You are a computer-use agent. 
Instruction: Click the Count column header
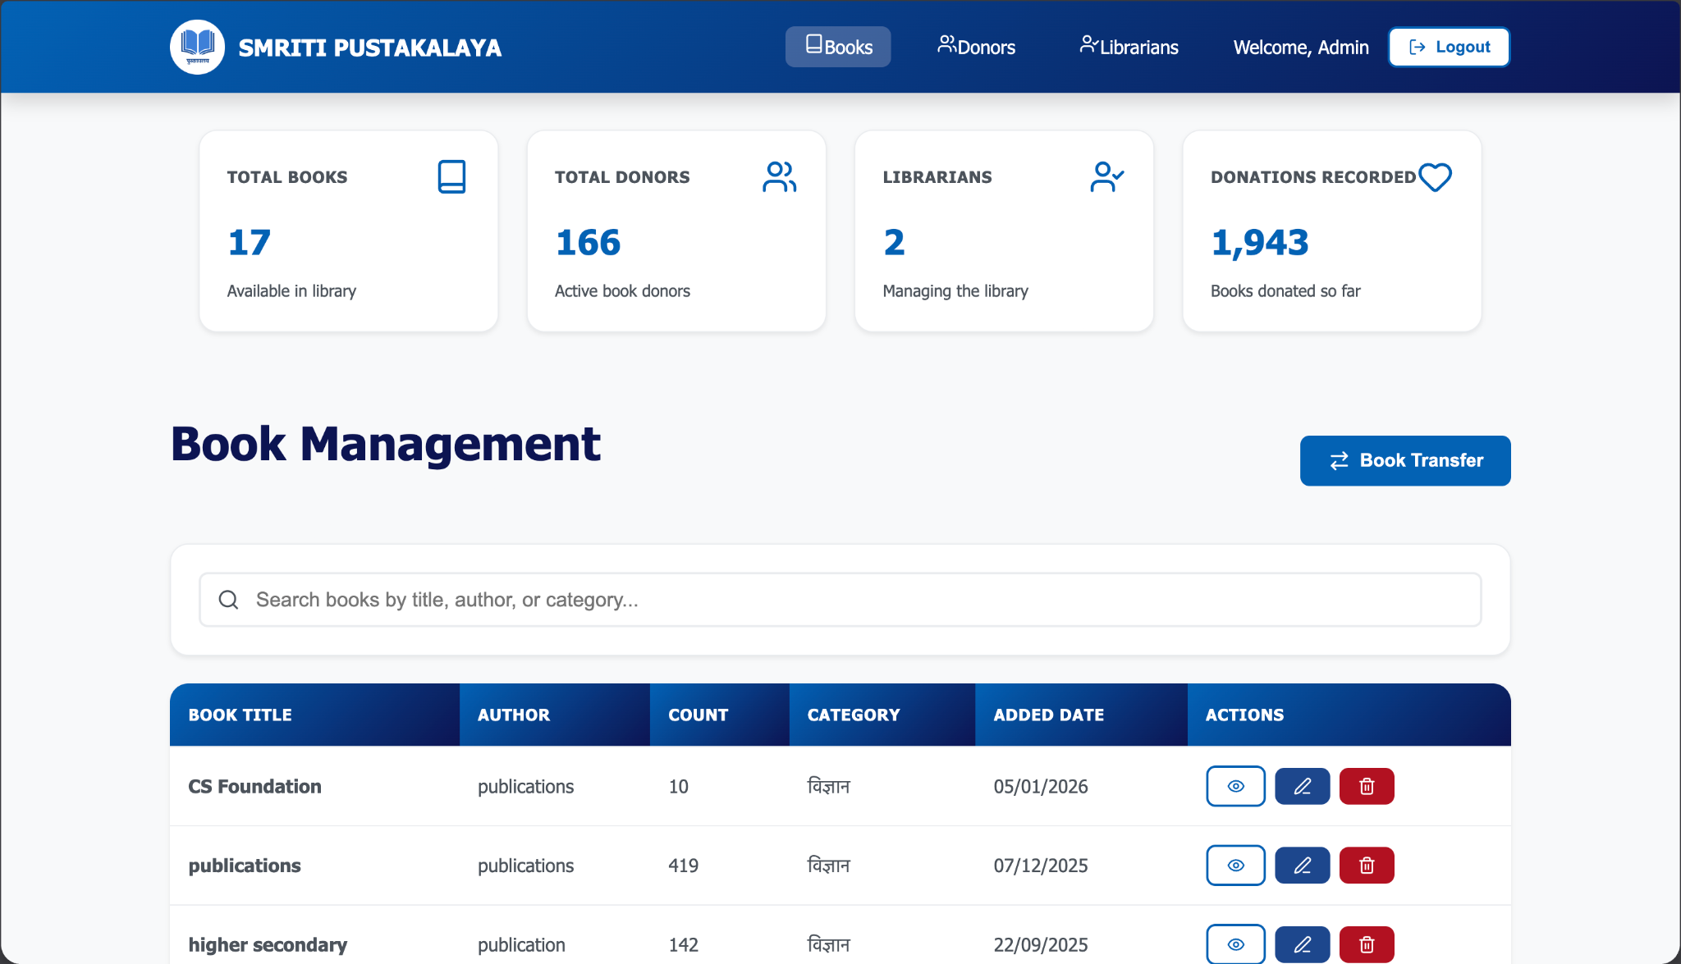[699, 715]
